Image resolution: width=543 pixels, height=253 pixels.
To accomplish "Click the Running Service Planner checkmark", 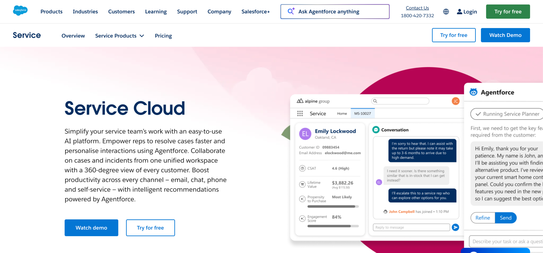I will 478,114.
